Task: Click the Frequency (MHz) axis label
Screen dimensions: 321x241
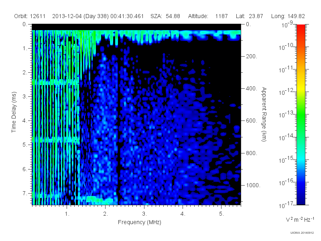Action: pos(139,222)
